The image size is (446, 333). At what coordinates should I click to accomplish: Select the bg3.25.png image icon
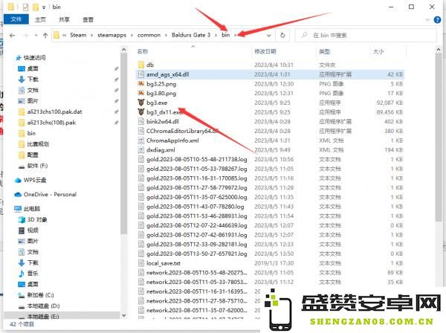[141, 84]
